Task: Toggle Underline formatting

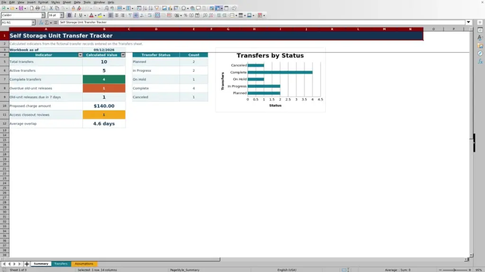Action: (x=81, y=15)
